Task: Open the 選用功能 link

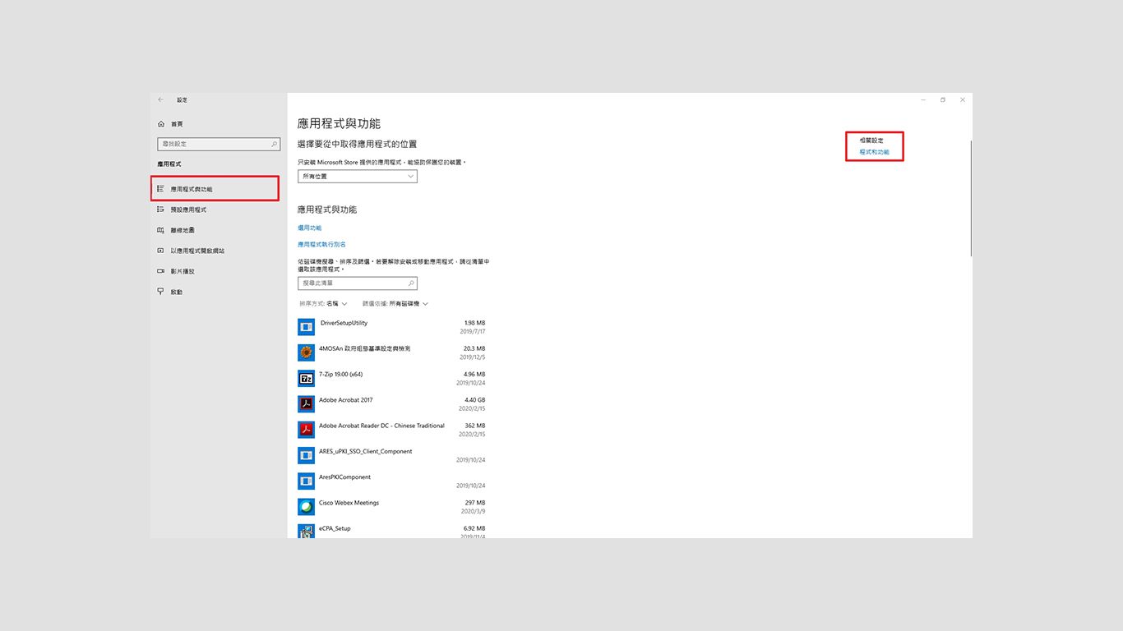Action: click(x=310, y=228)
